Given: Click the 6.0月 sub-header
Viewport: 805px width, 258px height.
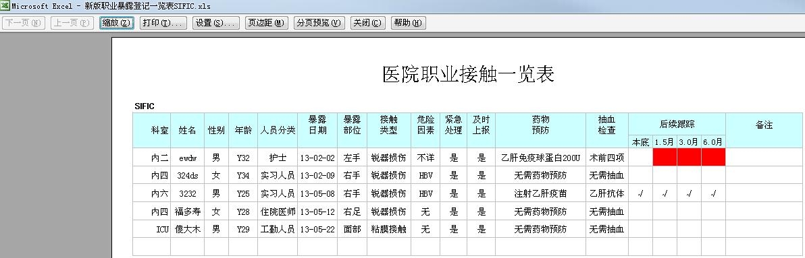Looking at the screenshot, I should click(x=713, y=141).
